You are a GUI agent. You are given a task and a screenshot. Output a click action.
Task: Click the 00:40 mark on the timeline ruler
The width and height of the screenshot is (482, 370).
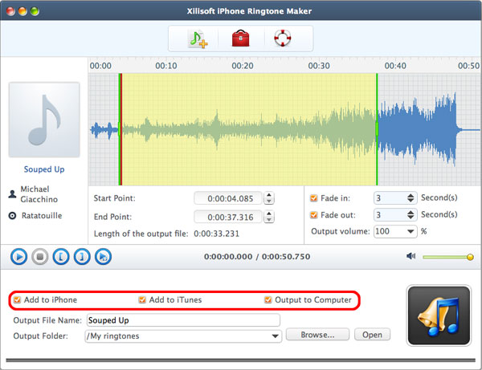click(x=395, y=66)
